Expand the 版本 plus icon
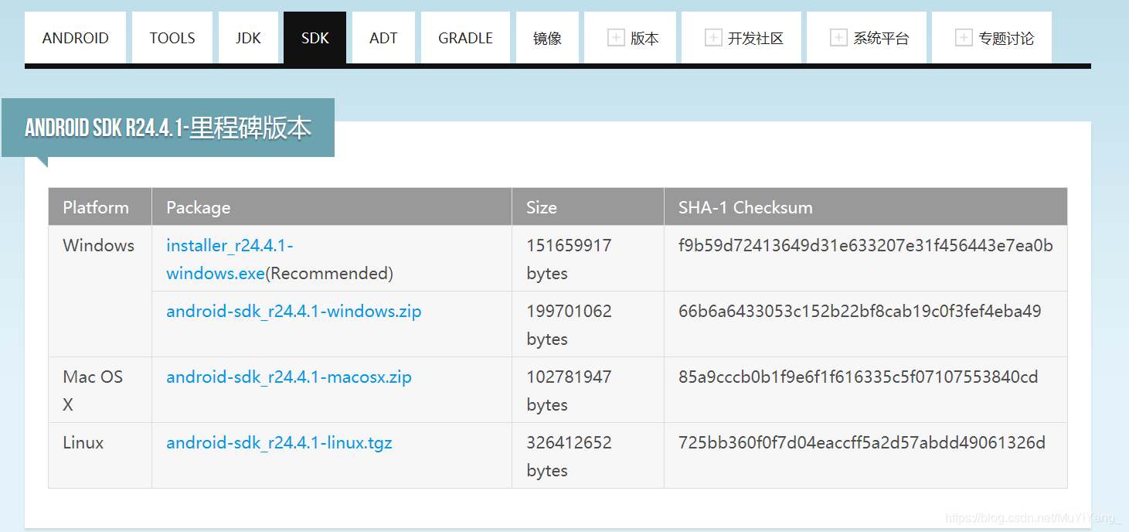1129x532 pixels. coord(616,37)
